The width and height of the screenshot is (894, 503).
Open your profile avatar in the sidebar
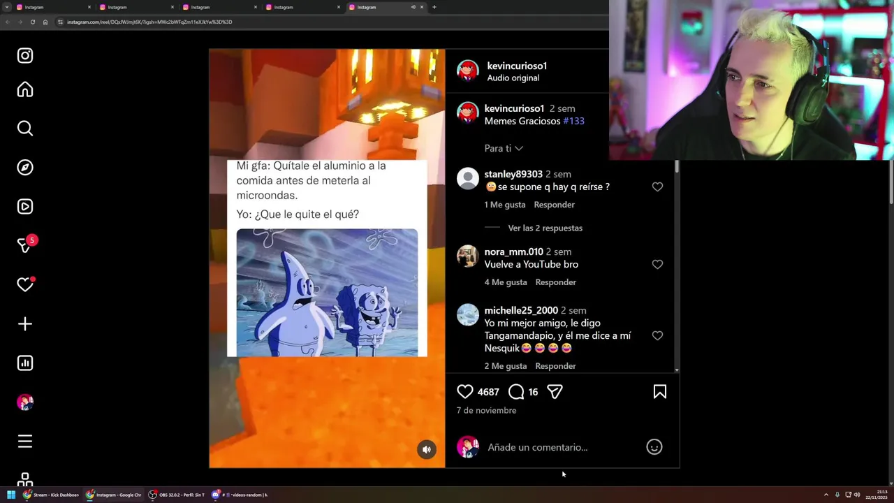pos(25,402)
